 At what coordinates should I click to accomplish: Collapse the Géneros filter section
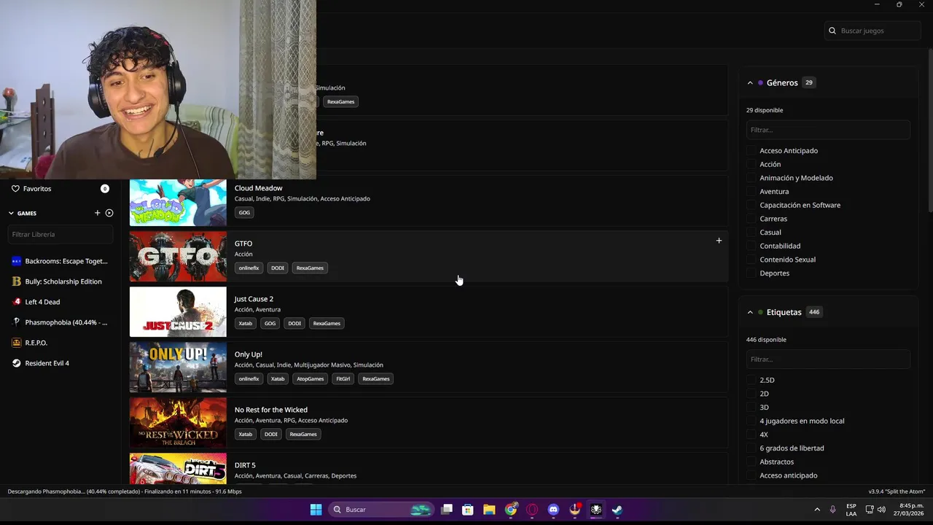coord(750,83)
